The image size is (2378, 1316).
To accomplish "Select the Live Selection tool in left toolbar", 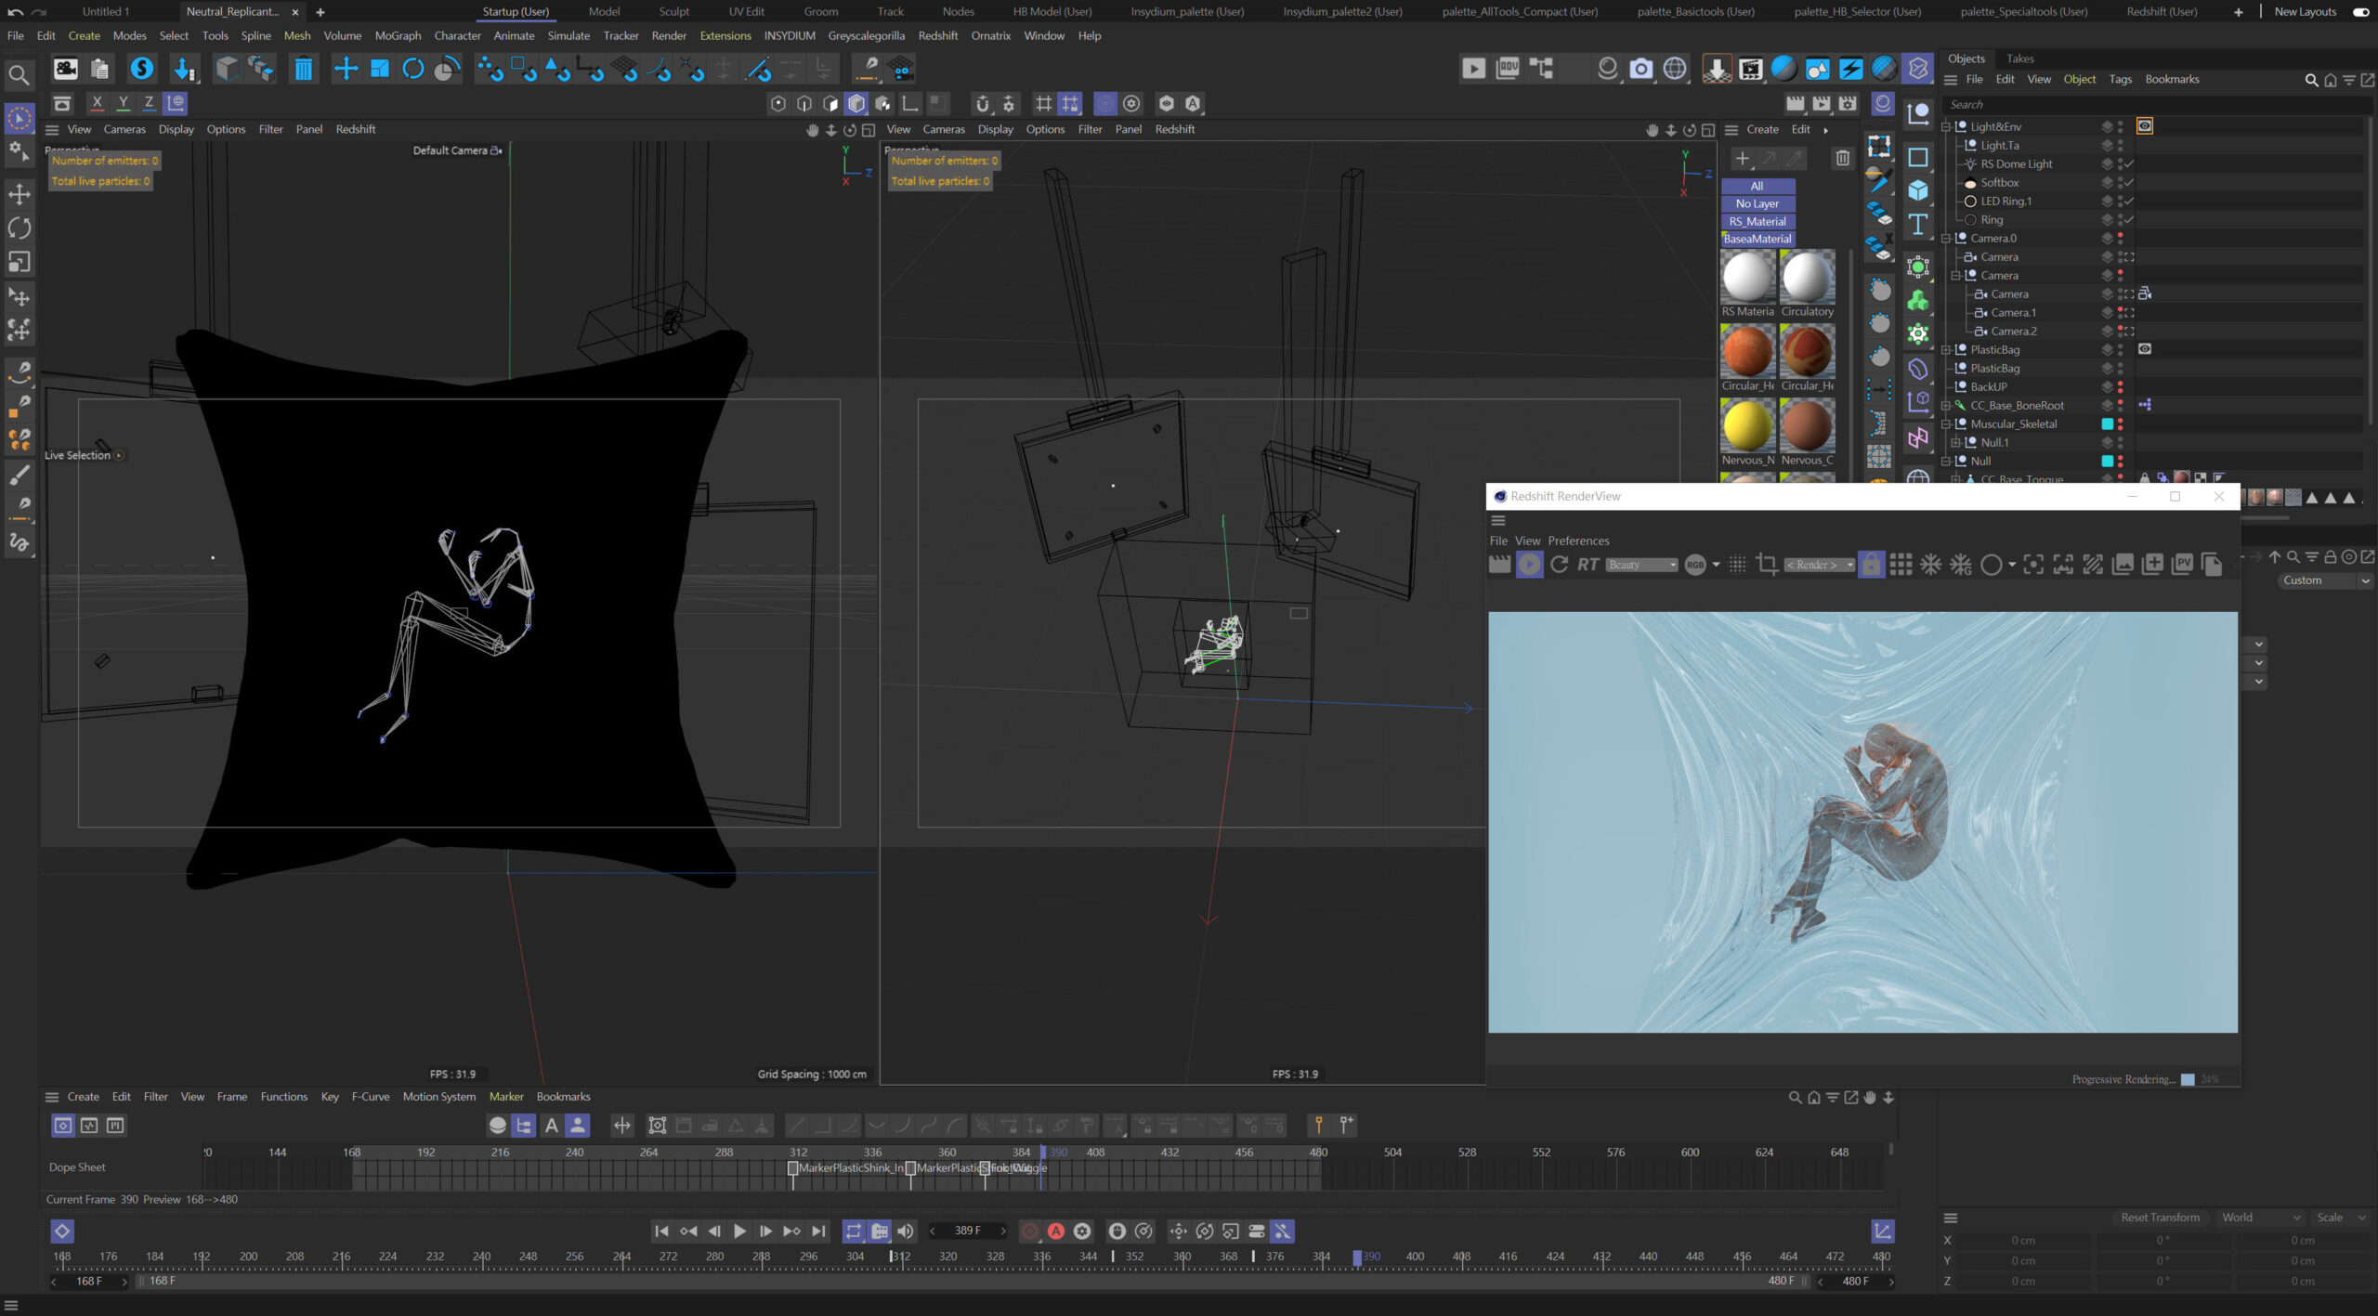I will click(x=20, y=118).
